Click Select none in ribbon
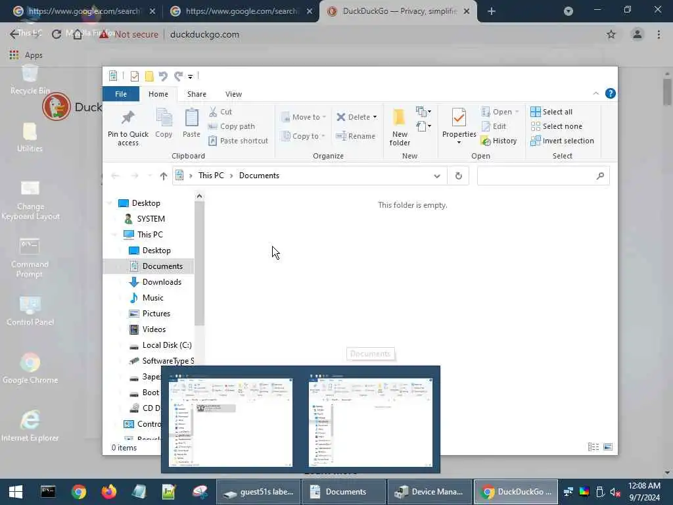 pos(557,126)
